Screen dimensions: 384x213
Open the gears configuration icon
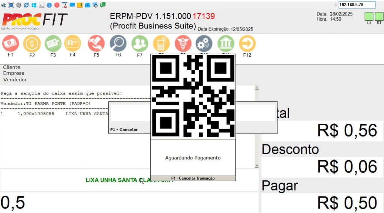[204, 44]
